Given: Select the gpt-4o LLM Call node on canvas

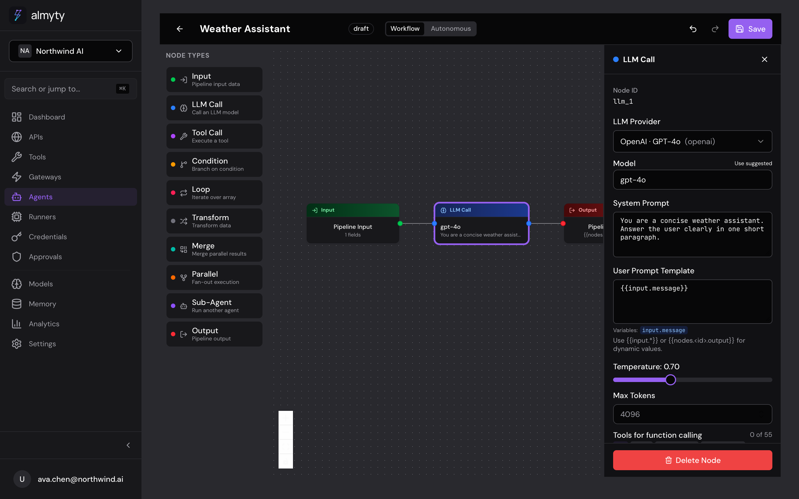Looking at the screenshot, I should coord(481,223).
